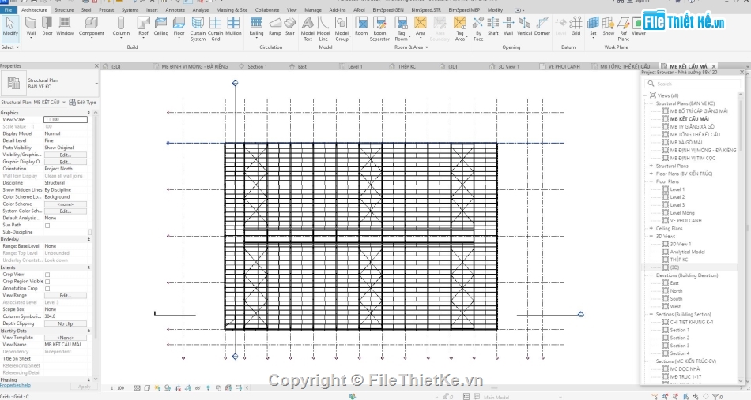Collapse the Graphics properties section
The image size is (751, 400).
click(x=89, y=113)
